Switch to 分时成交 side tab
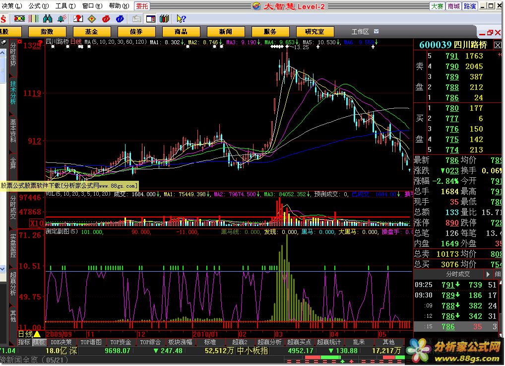Screen dimensions: 505x366 [x=13, y=208]
